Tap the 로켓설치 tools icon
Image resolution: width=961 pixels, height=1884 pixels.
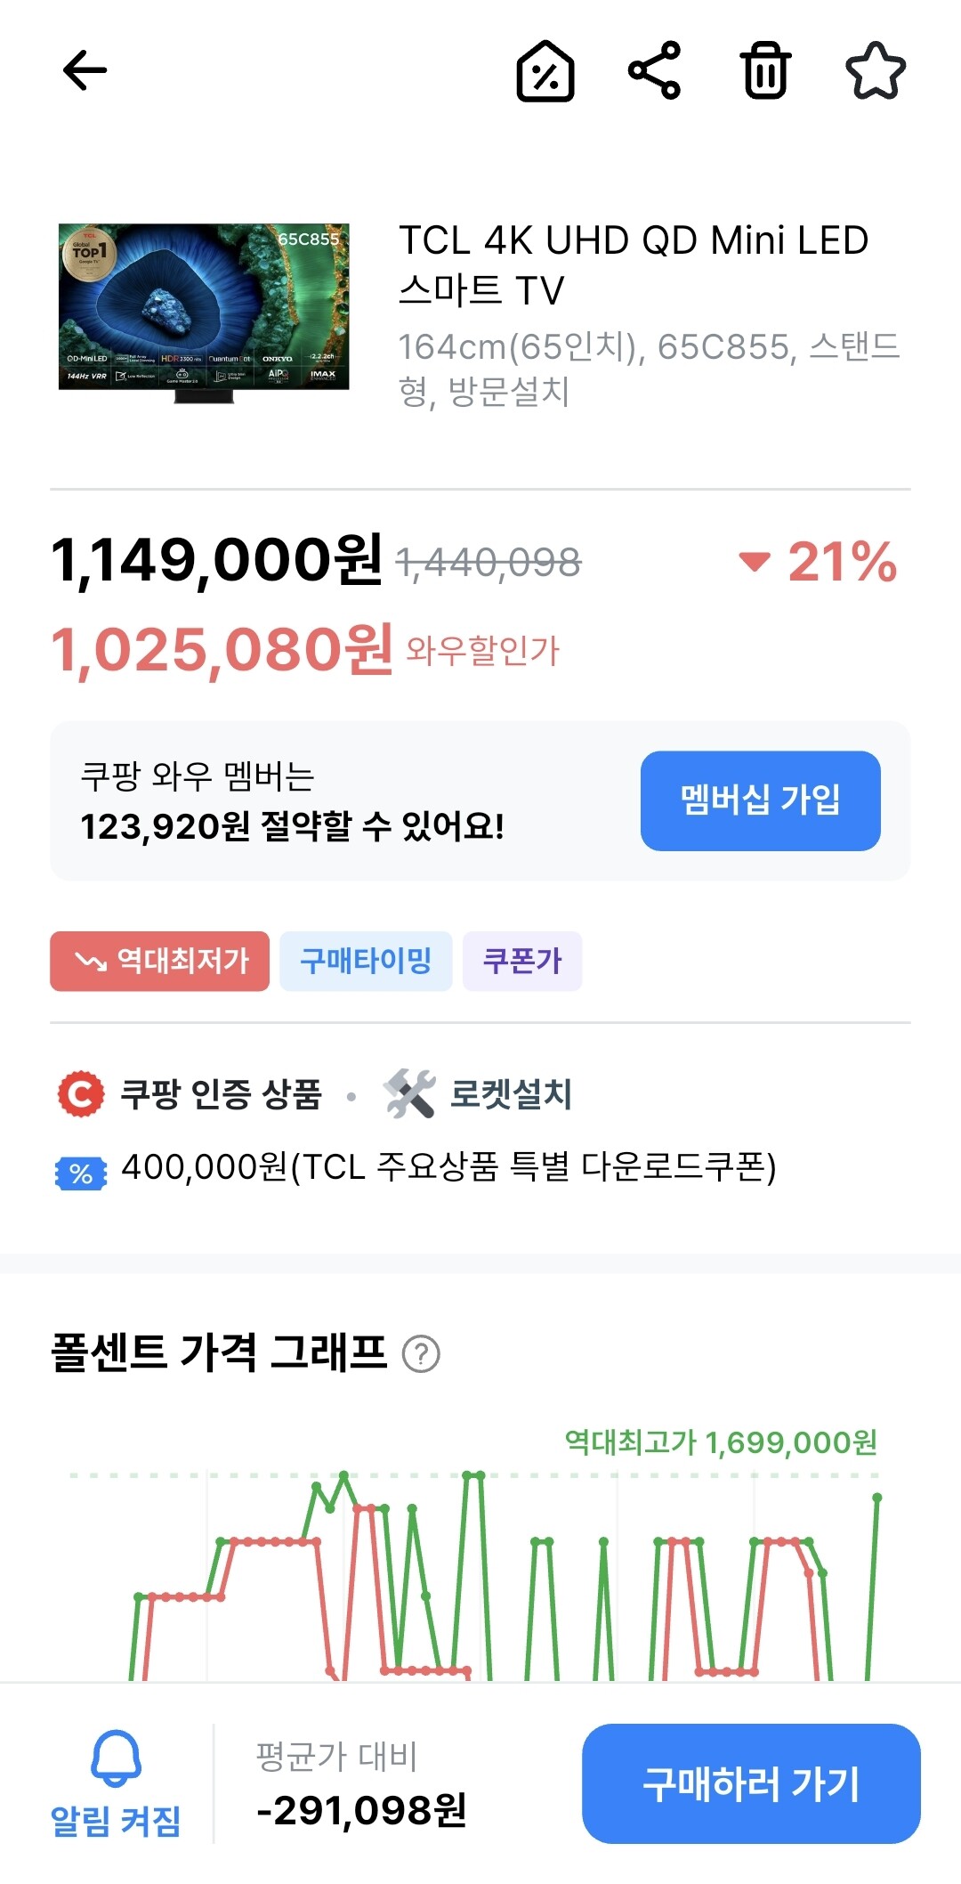click(409, 1094)
